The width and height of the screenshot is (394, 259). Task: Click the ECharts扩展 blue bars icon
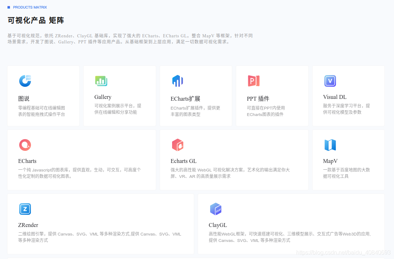point(177,81)
